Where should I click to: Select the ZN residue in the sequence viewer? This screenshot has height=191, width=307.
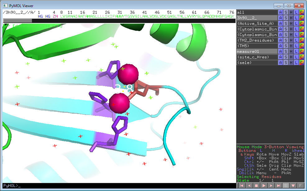point(55,16)
